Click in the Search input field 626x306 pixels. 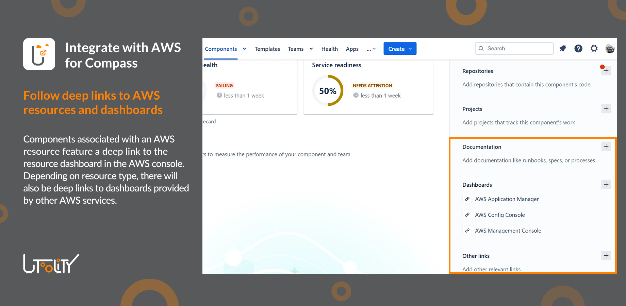[514, 49]
